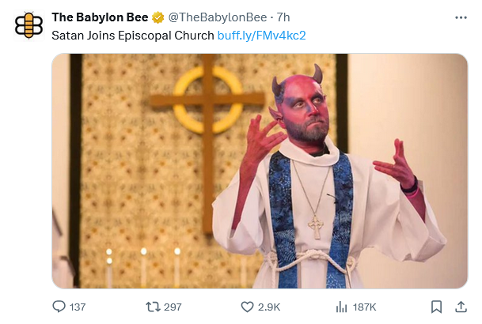Click the 187K views count
482x324 pixels.
[x=365, y=307]
